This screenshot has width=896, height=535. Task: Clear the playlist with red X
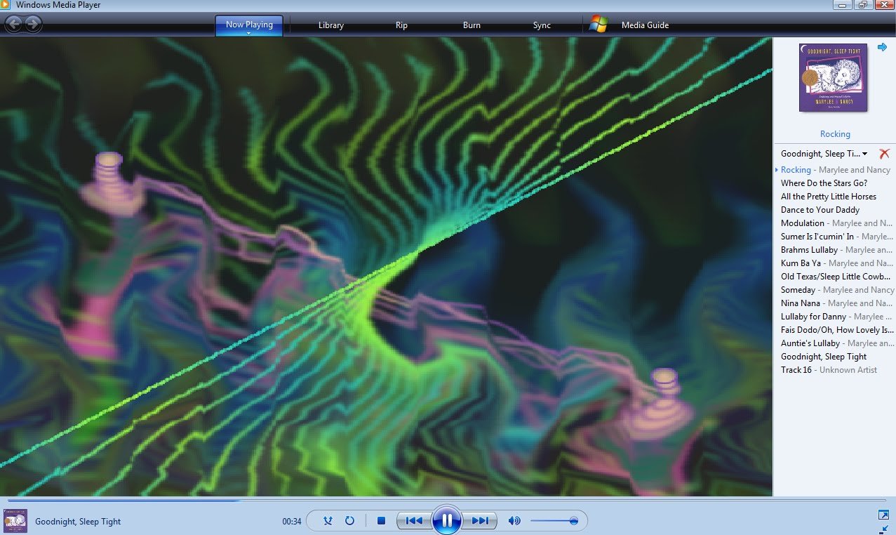click(x=884, y=154)
